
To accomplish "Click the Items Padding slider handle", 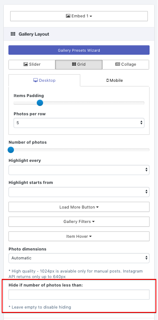I will point(40,103).
